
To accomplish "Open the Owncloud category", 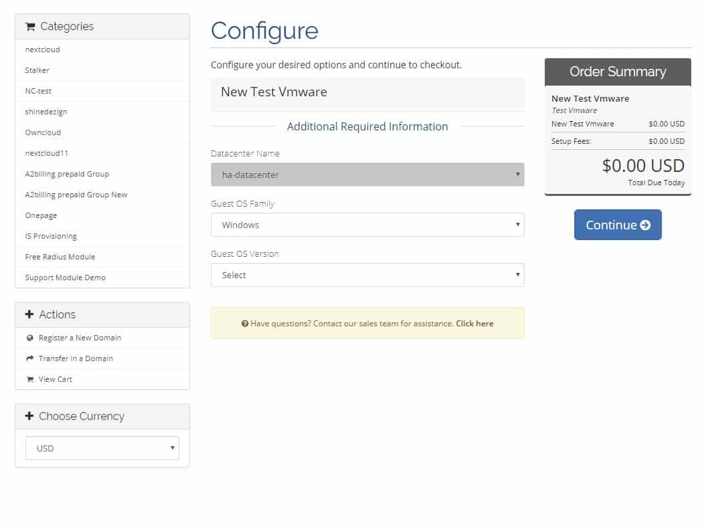I will pyautogui.click(x=43, y=132).
